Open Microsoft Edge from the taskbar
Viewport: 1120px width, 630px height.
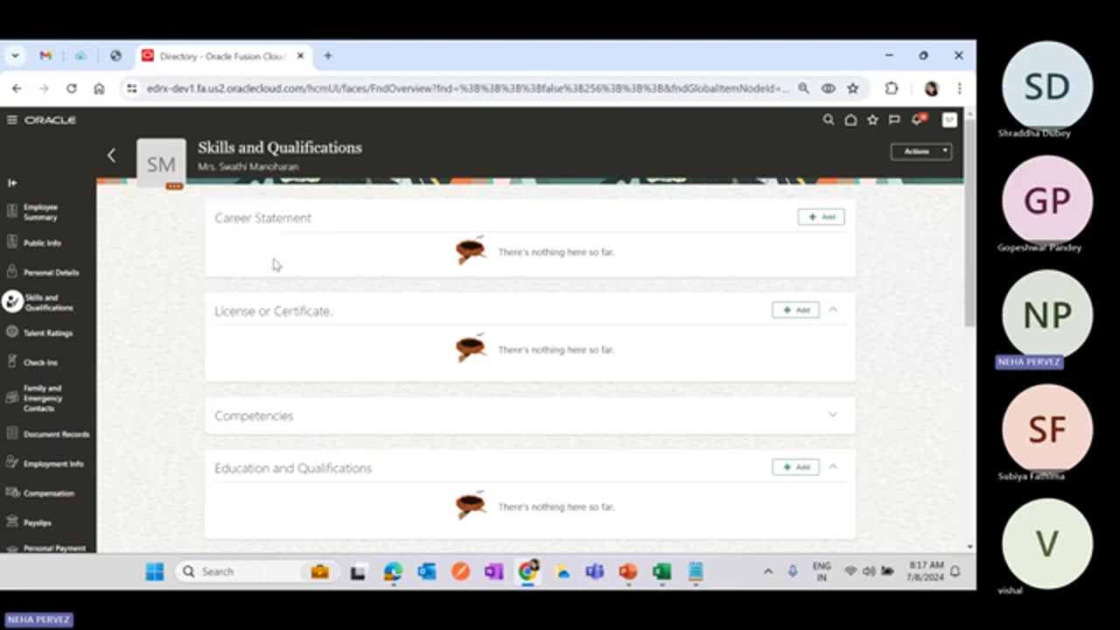(393, 571)
